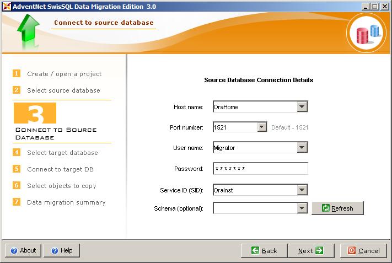Viewport: 392px width, 263px height.
Task: Select 'Connect to target DB' step
Action: click(60, 169)
